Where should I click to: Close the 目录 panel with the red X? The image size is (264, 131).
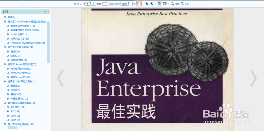45,12
